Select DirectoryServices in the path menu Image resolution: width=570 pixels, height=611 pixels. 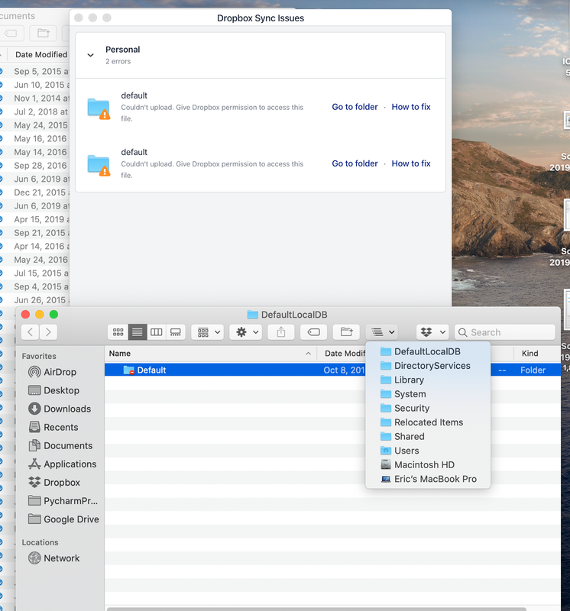pyautogui.click(x=432, y=366)
